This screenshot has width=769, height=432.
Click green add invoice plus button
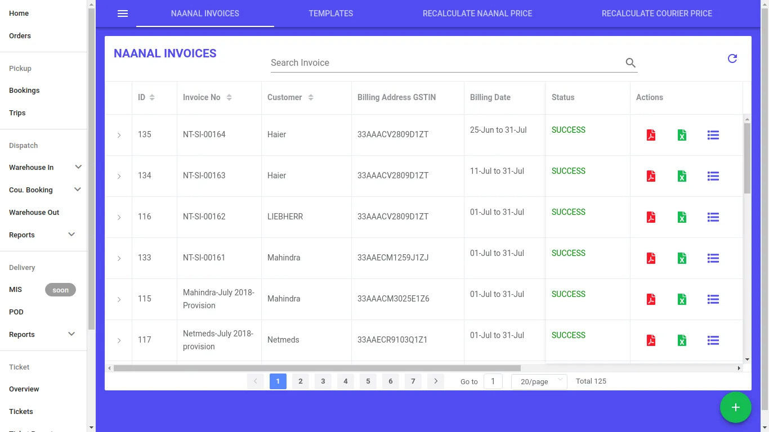(x=735, y=407)
